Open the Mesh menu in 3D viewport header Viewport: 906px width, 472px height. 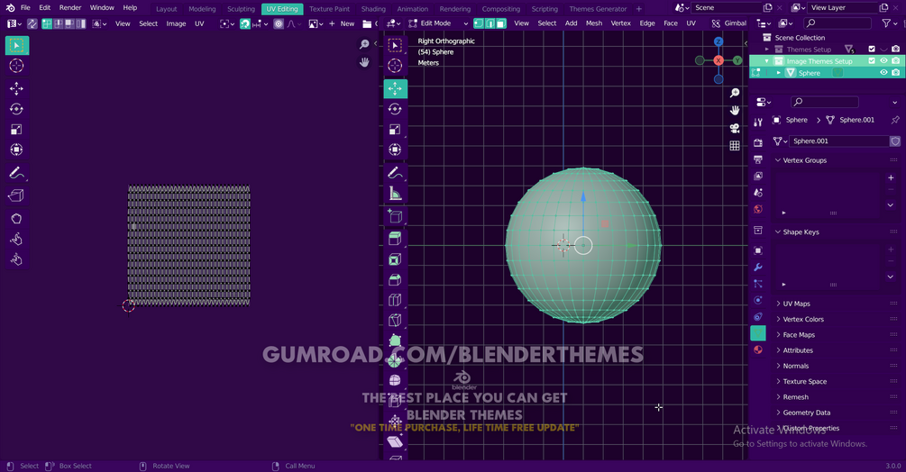pyautogui.click(x=594, y=23)
